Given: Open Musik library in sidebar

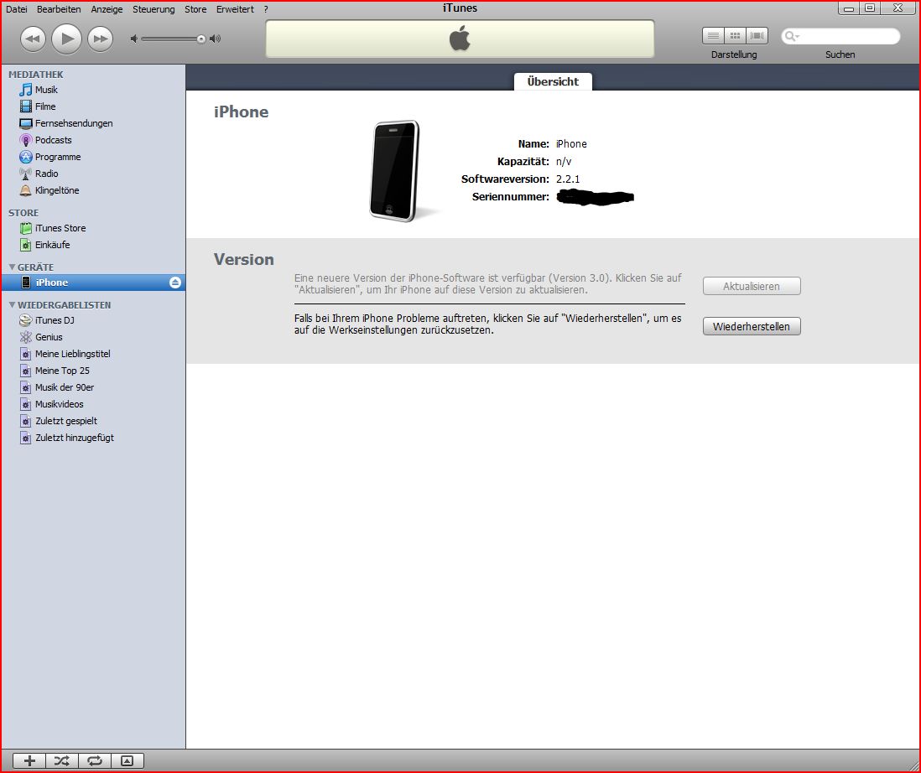Looking at the screenshot, I should point(46,90).
